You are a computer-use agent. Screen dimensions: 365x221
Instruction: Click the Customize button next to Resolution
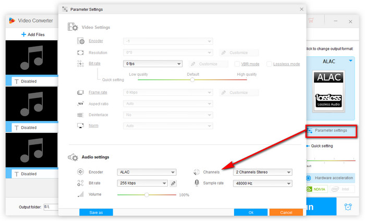(239, 53)
